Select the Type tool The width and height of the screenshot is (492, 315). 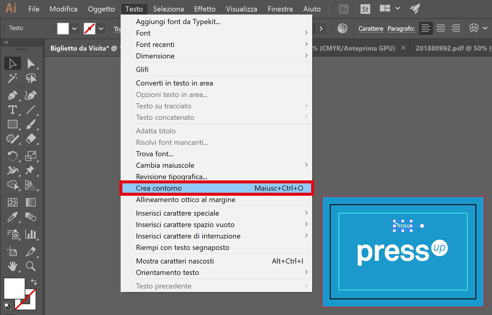coord(12,110)
